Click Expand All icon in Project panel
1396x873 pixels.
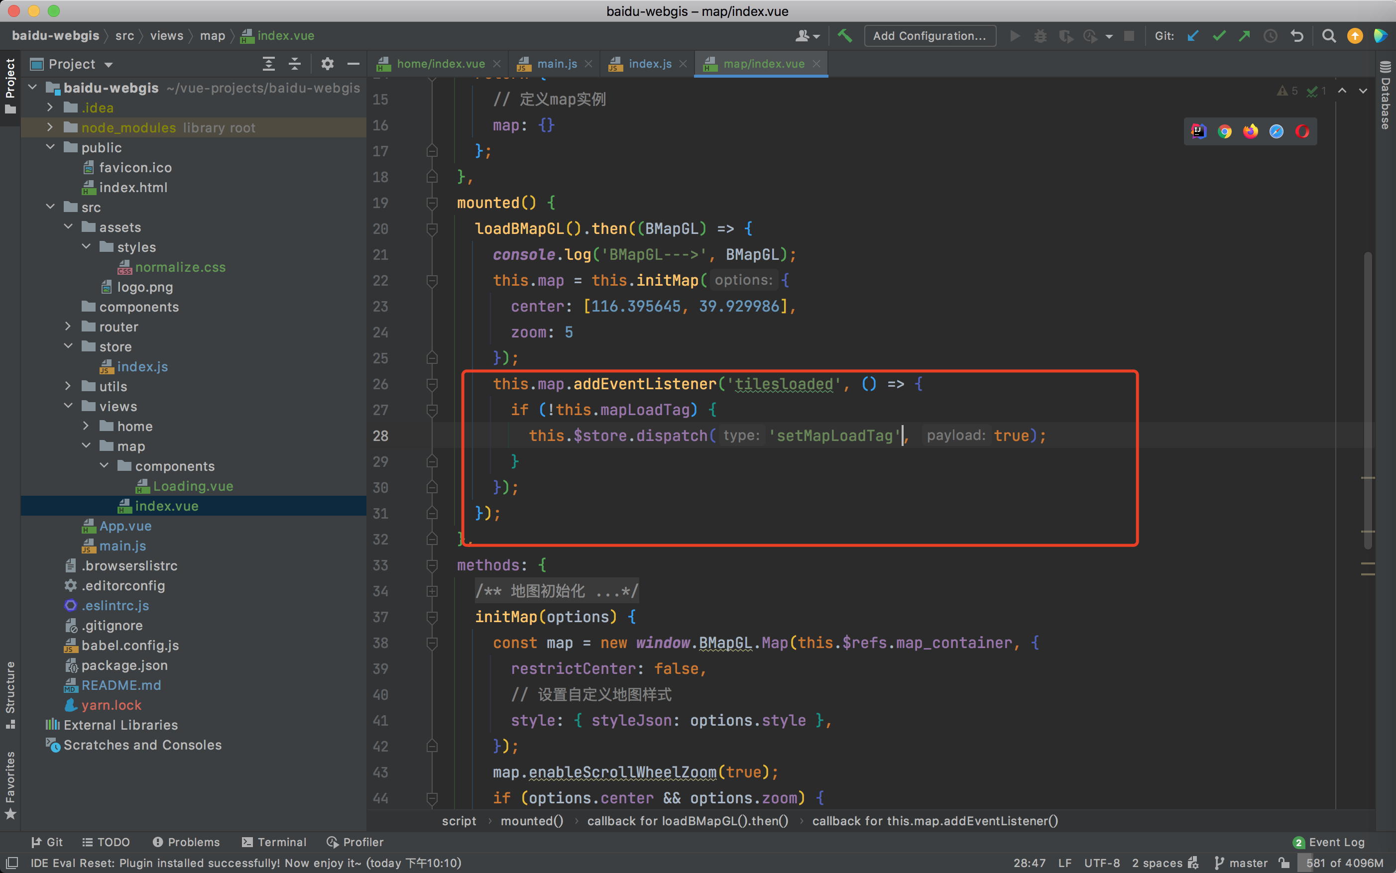pos(268,64)
